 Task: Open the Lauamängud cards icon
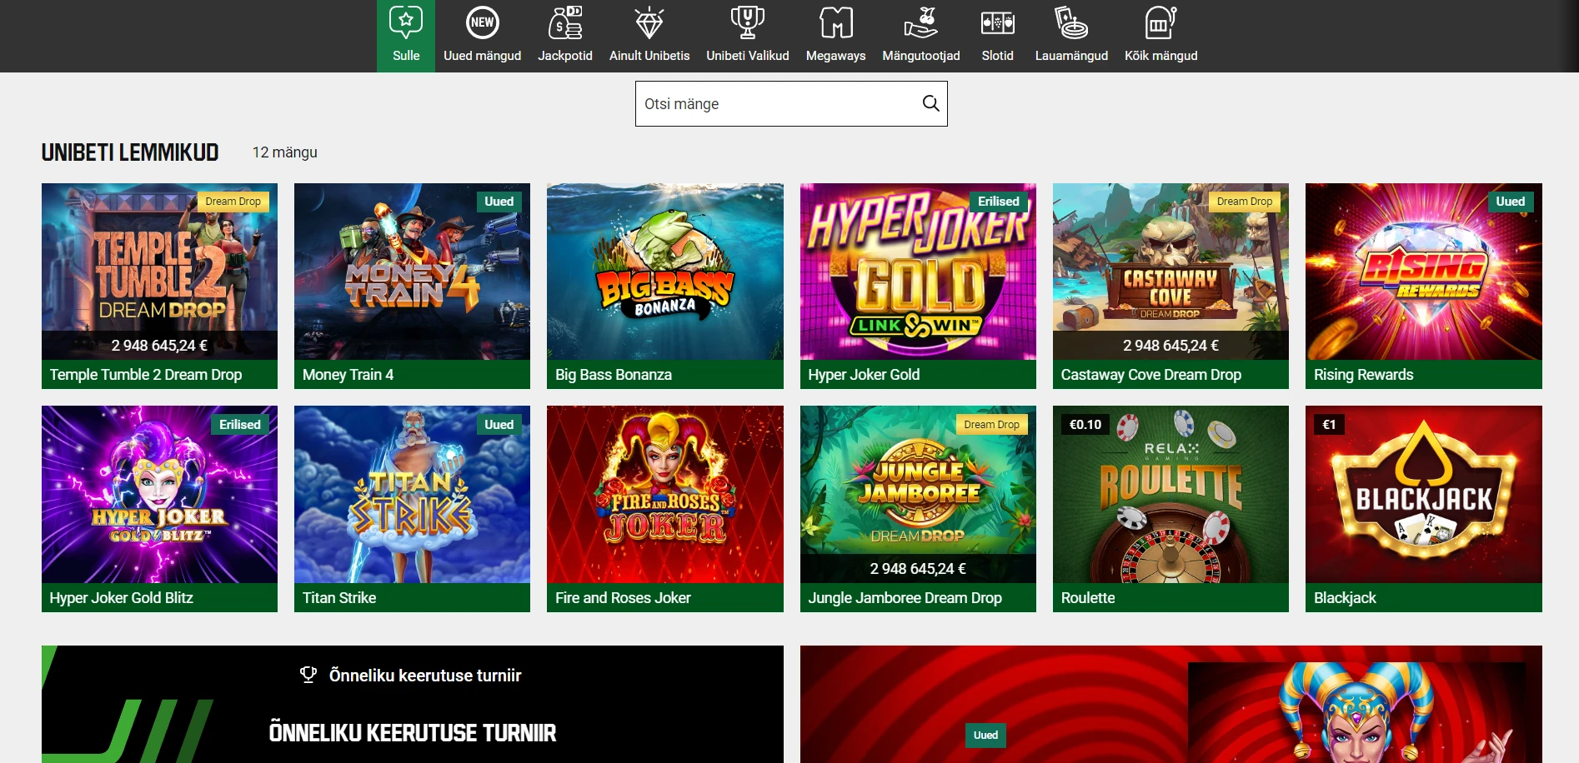click(x=1071, y=22)
